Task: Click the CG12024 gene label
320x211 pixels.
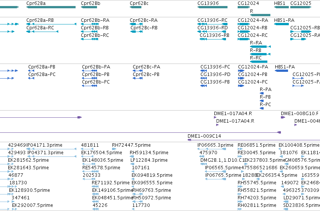Action: pos(248,3)
